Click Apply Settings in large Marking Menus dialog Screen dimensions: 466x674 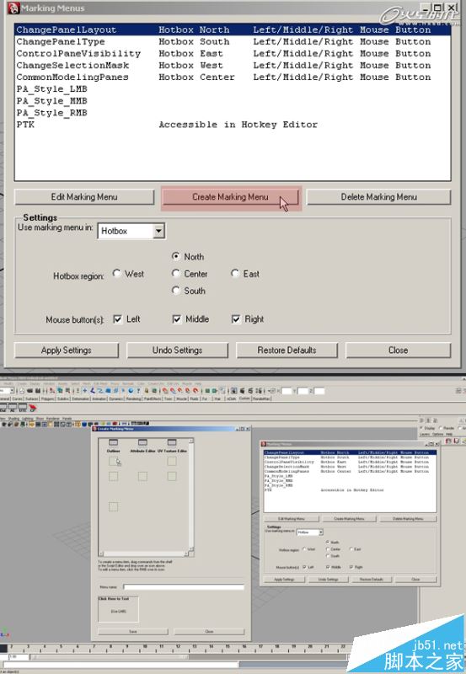[x=67, y=350]
